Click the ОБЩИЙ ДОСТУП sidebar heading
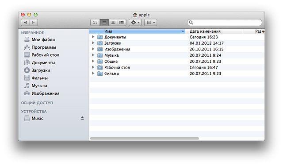 37,103
